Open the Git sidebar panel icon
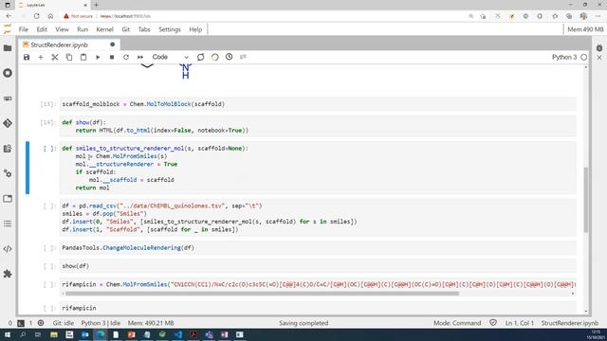Image resolution: width=607 pixels, height=341 pixels. pos(8,123)
